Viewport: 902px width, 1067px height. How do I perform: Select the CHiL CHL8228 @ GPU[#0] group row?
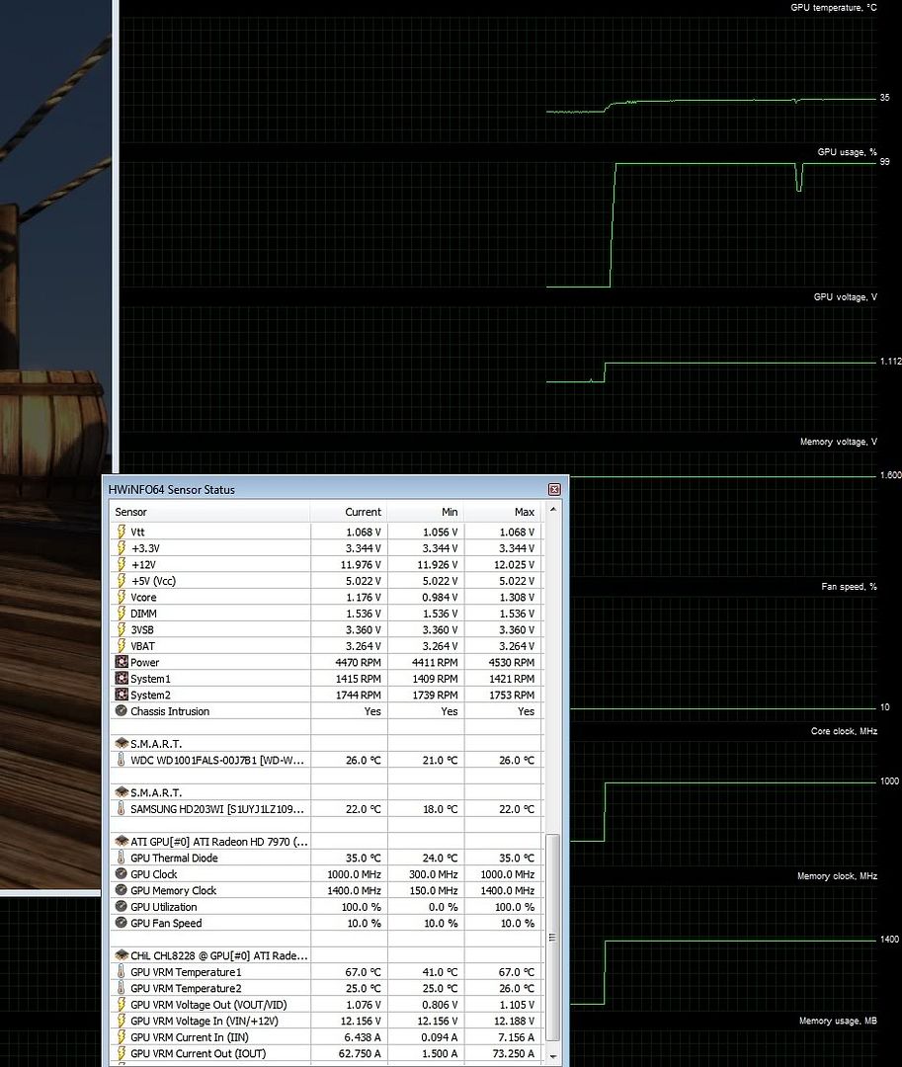[326, 956]
